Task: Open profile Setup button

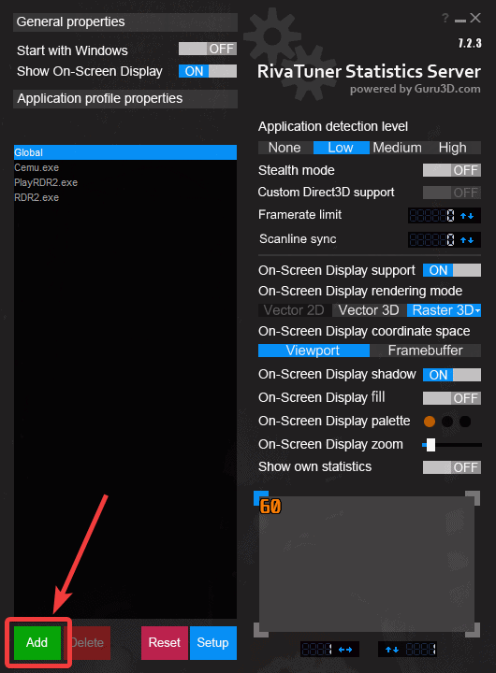Action: click(213, 642)
